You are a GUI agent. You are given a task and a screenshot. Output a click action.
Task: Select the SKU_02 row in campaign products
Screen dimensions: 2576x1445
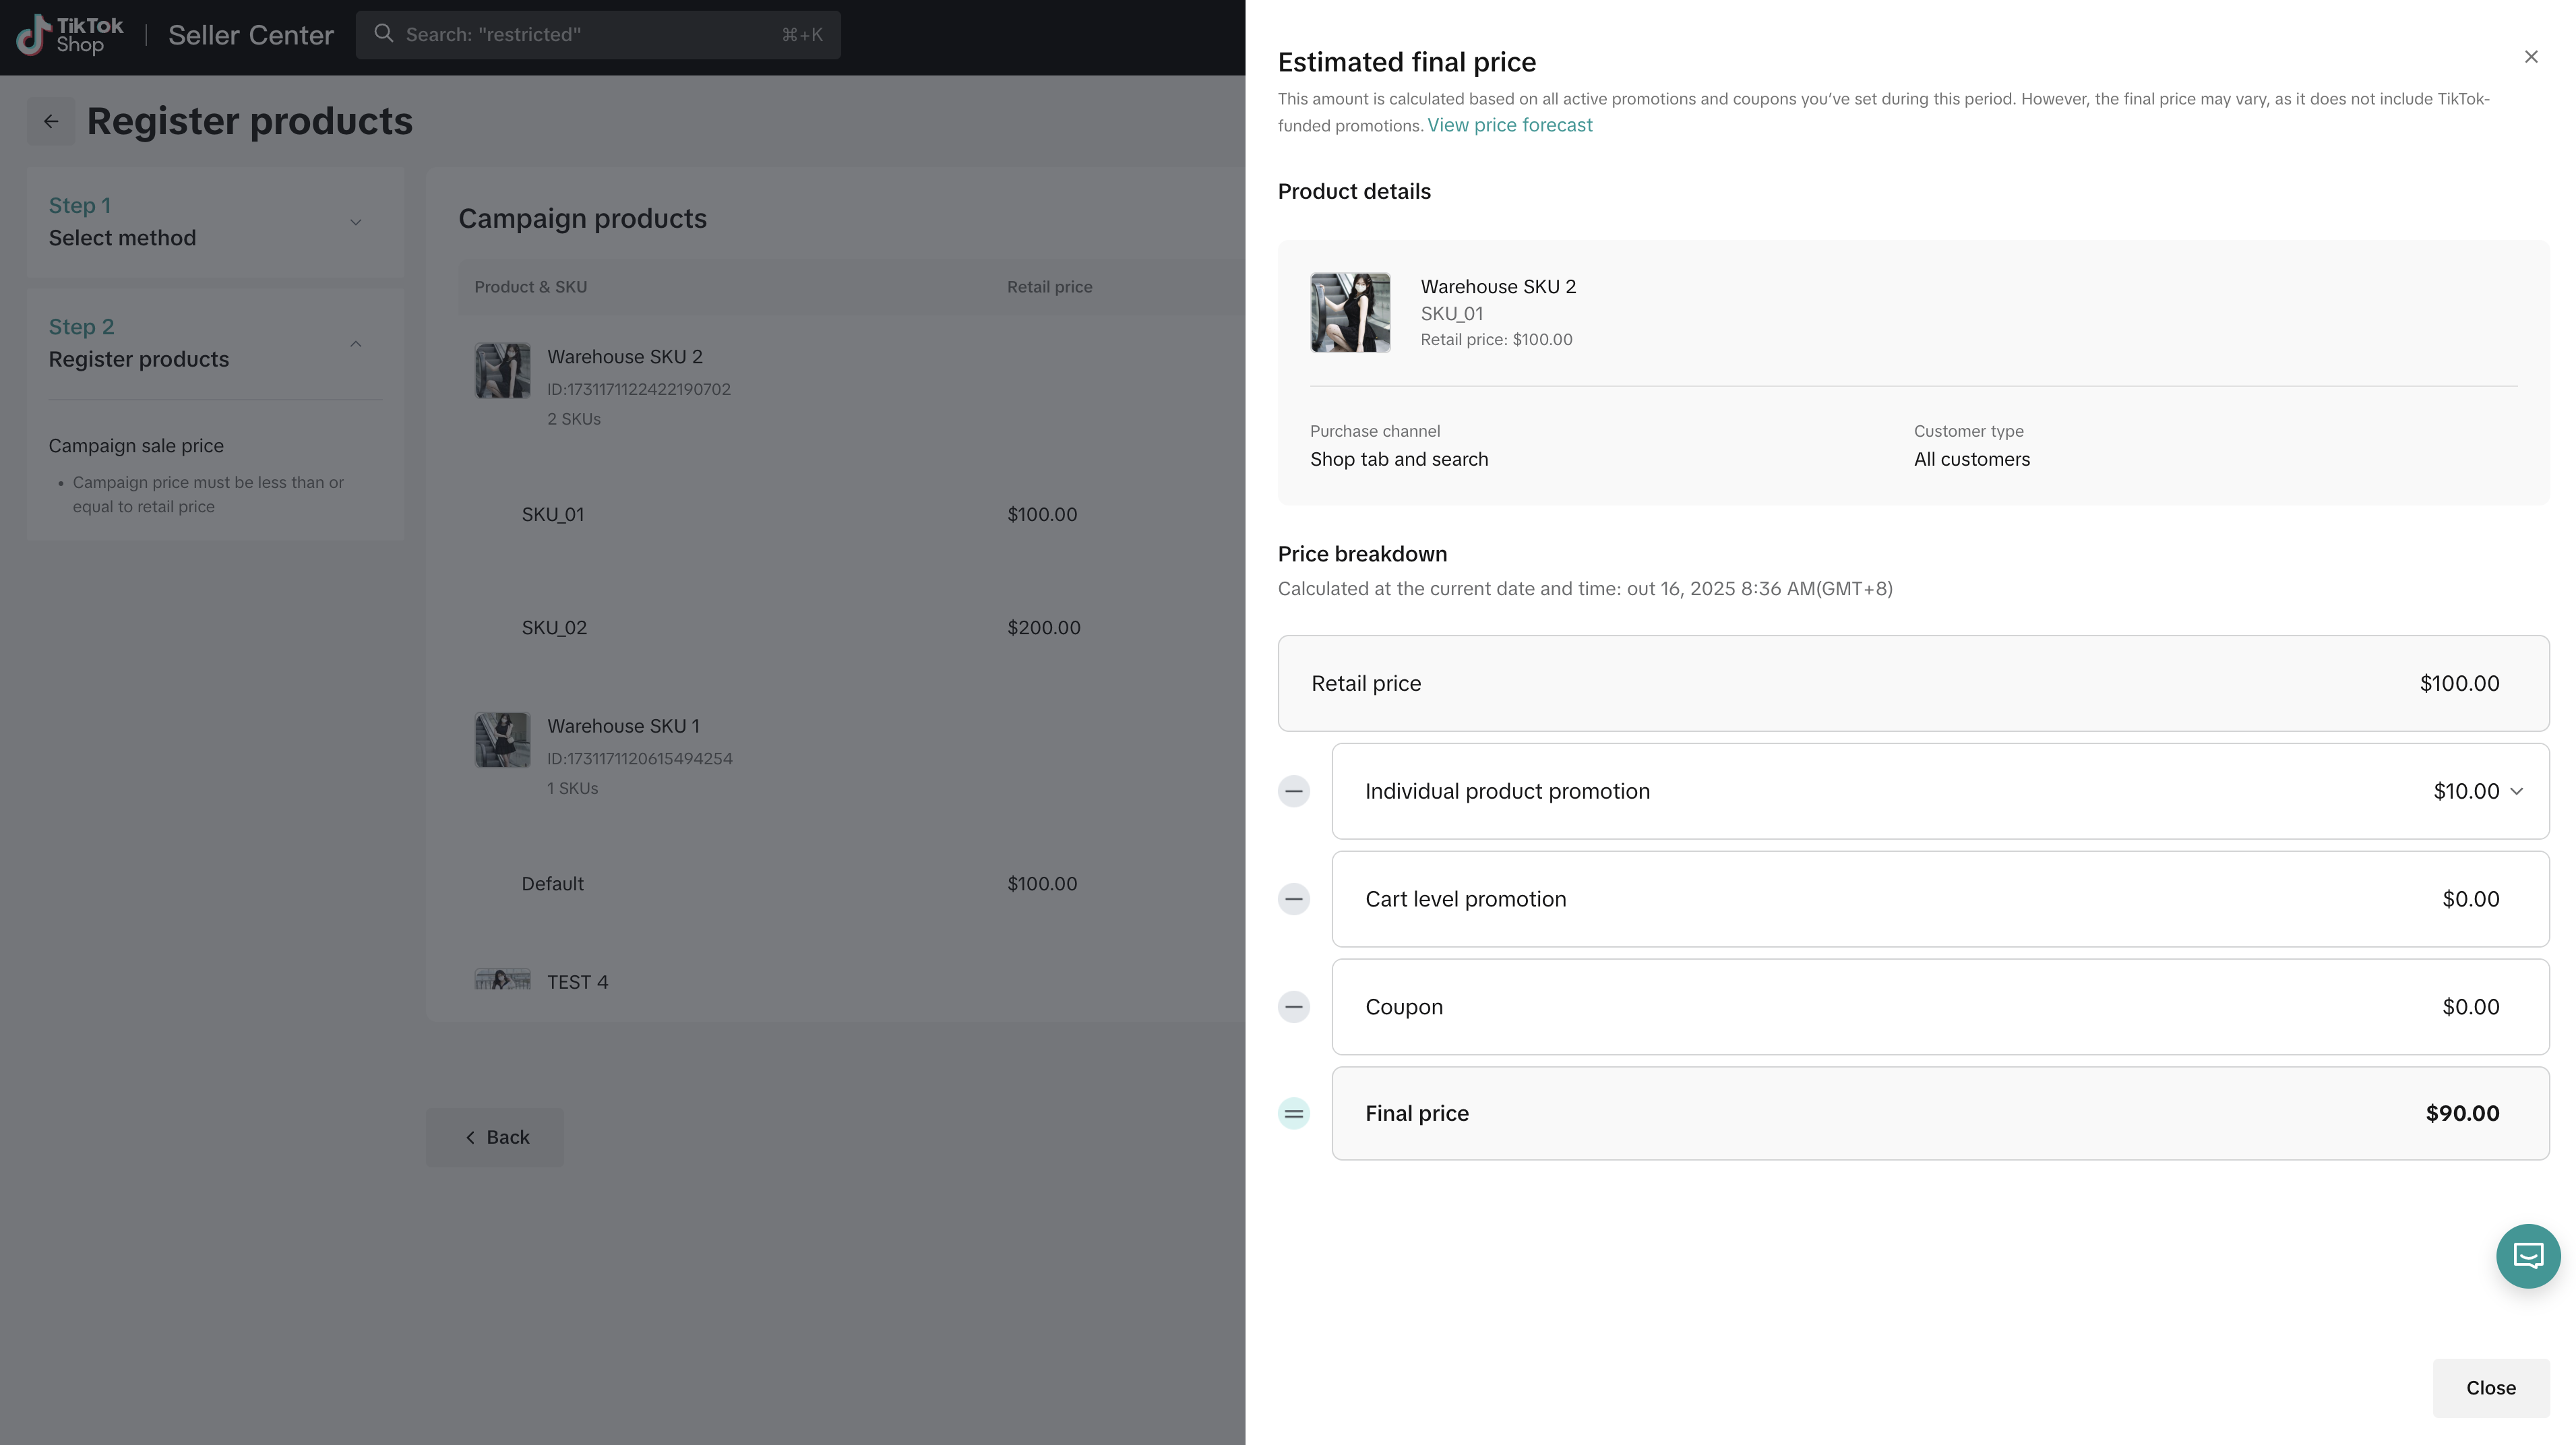(554, 628)
